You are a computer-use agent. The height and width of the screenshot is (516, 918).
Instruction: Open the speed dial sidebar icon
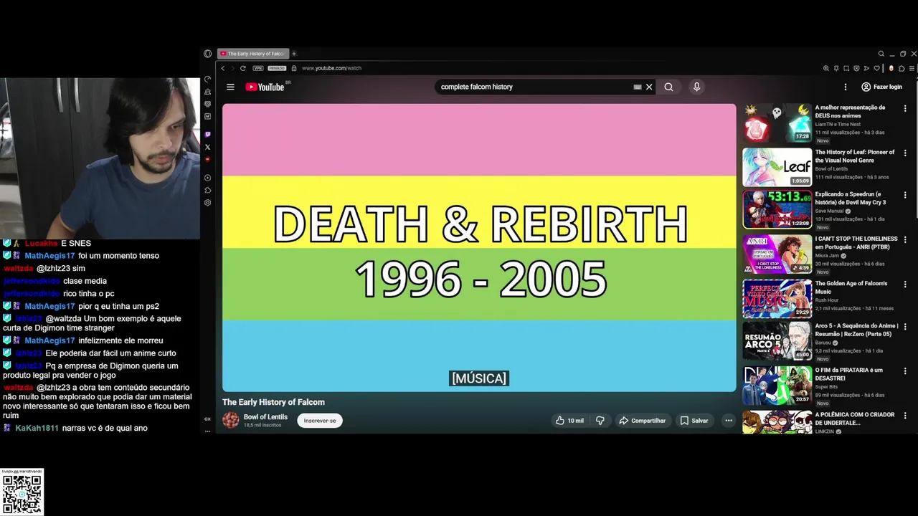coord(208,79)
